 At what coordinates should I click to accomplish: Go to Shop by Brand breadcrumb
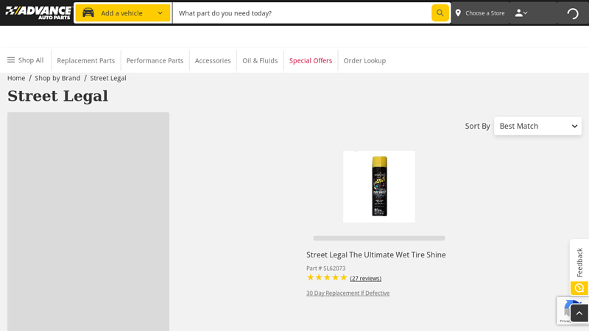pyautogui.click(x=57, y=78)
